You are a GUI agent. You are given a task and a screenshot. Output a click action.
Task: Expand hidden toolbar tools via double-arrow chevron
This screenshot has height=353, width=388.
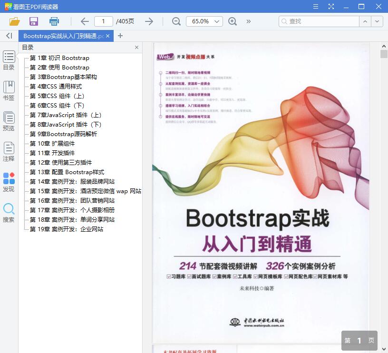[247, 21]
